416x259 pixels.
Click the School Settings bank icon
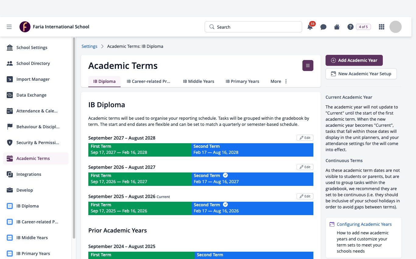10,48
